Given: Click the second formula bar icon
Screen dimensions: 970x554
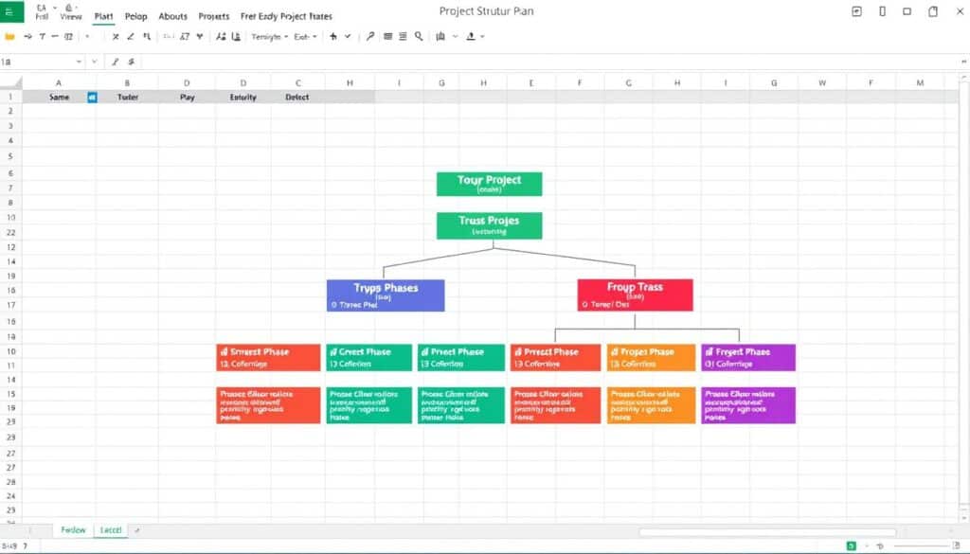Looking at the screenshot, I should pos(131,62).
